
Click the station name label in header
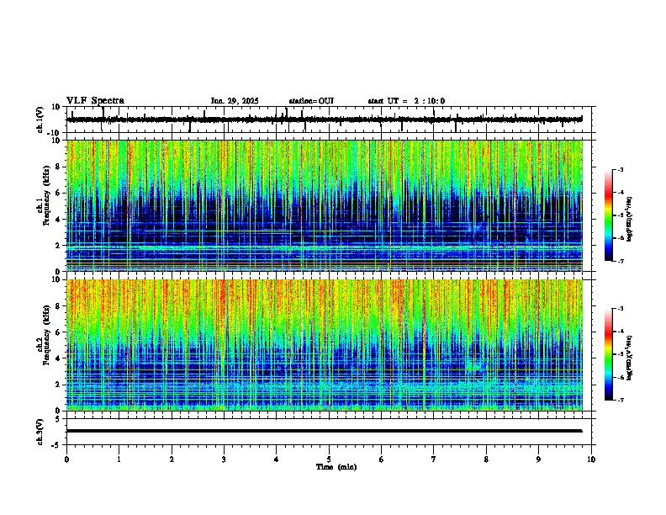pyautogui.click(x=311, y=101)
